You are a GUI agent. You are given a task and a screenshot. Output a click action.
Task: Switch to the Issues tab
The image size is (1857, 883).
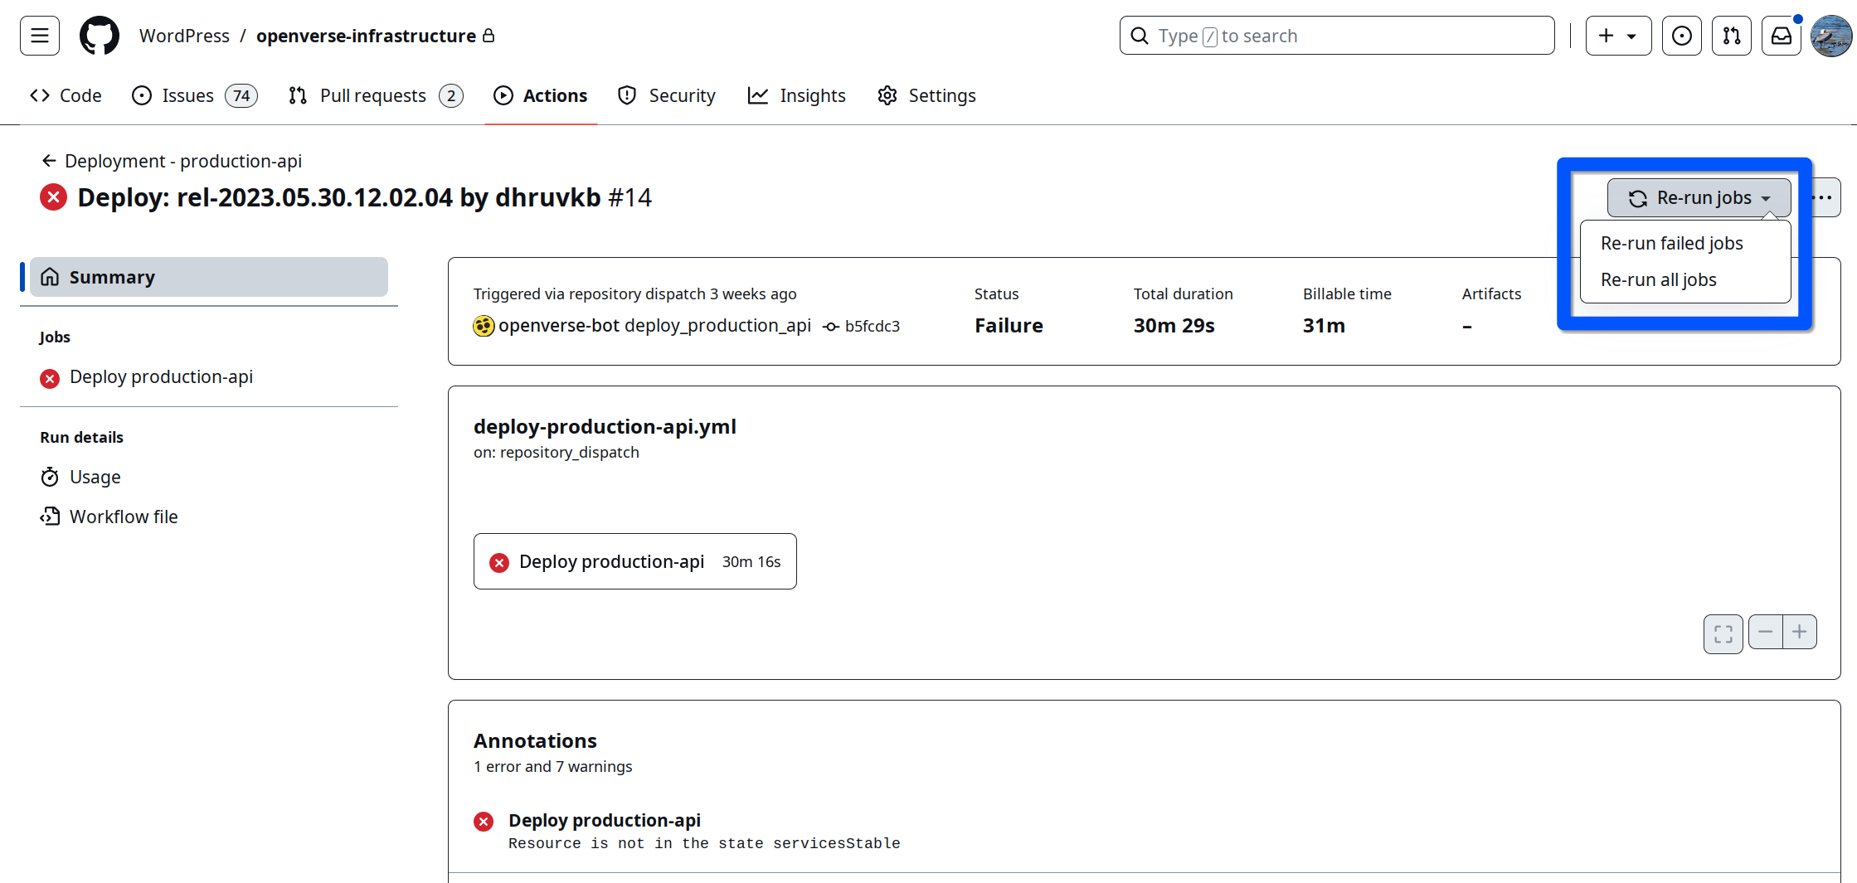(x=195, y=95)
